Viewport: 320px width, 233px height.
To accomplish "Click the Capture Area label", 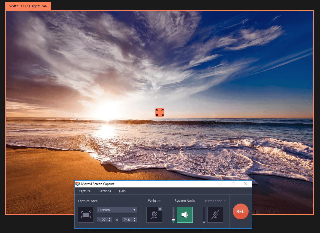I will [x=88, y=201].
